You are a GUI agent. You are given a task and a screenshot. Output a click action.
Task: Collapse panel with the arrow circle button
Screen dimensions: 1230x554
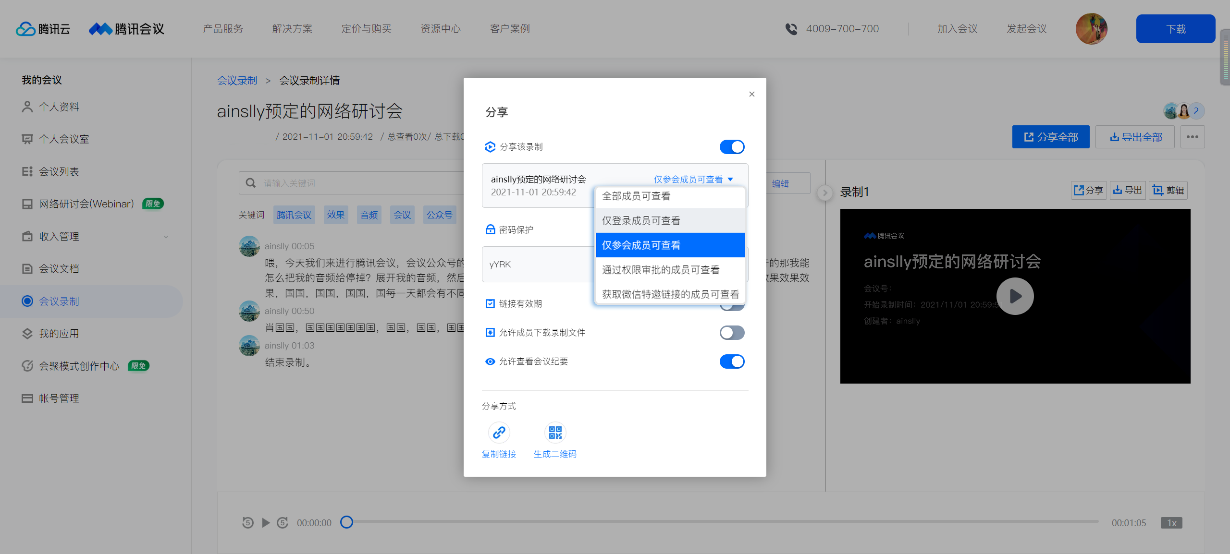click(x=825, y=193)
